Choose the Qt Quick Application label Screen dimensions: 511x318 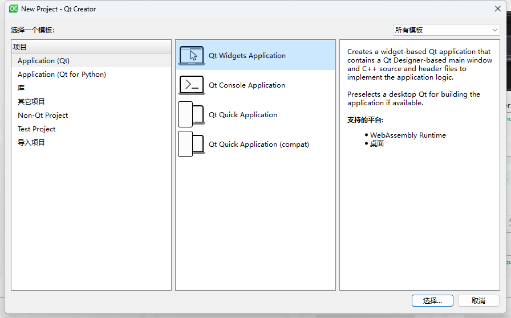[x=243, y=115]
